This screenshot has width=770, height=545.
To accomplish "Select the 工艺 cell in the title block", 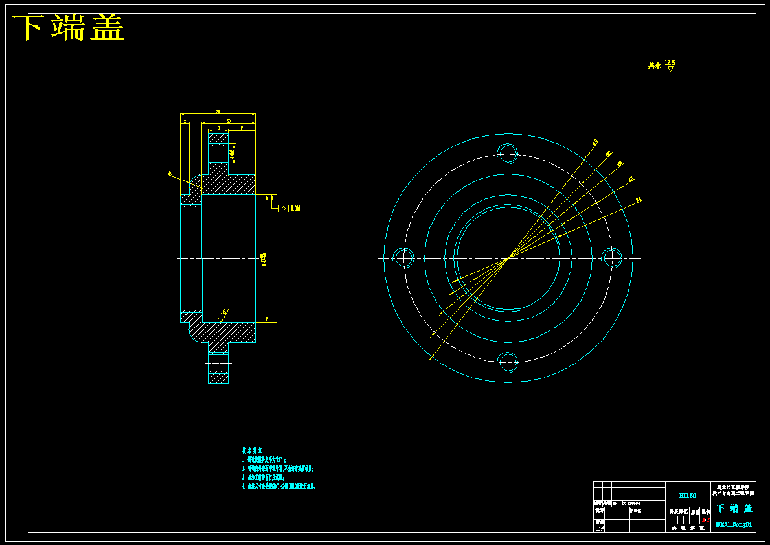I will click(599, 529).
